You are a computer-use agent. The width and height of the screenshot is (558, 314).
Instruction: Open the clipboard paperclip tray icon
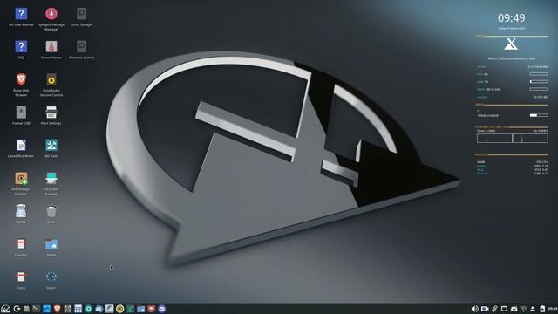click(494, 309)
